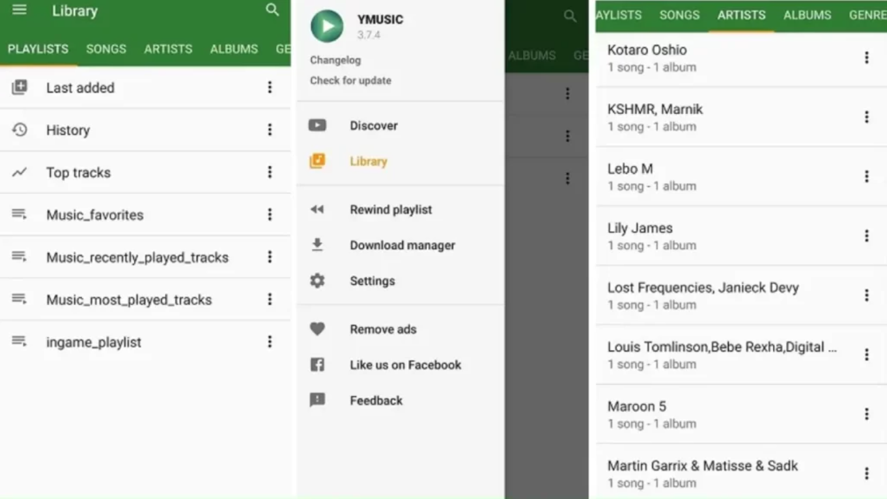Image resolution: width=887 pixels, height=499 pixels.
Task: Click the YMusic green play logo
Action: (327, 26)
